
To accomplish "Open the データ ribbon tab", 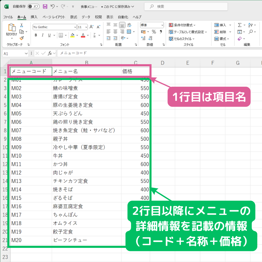I will tap(86, 17).
